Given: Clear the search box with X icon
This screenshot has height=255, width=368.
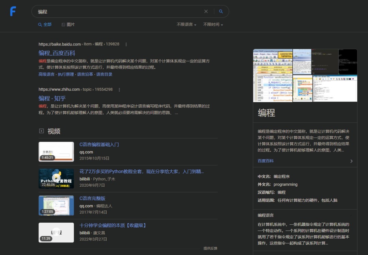Looking at the screenshot, I should [206, 12].
